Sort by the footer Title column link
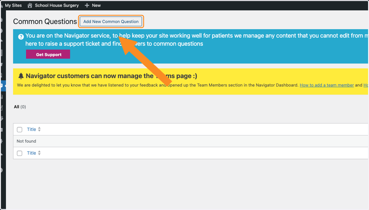 tap(31, 153)
